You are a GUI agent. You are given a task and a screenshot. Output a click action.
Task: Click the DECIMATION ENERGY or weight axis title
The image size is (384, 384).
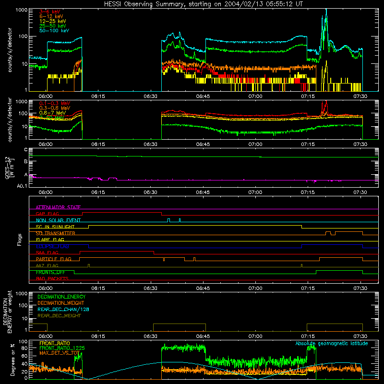tap(7, 312)
